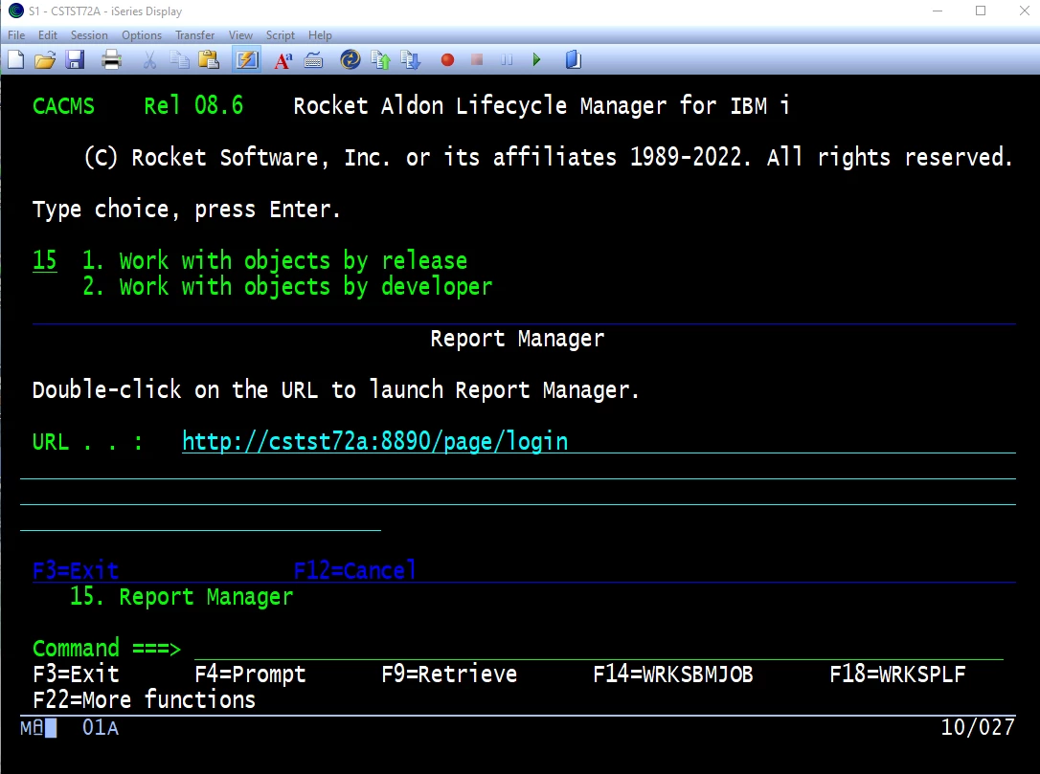Click the Open folder toolbar icon
The height and width of the screenshot is (774, 1040).
coord(44,60)
